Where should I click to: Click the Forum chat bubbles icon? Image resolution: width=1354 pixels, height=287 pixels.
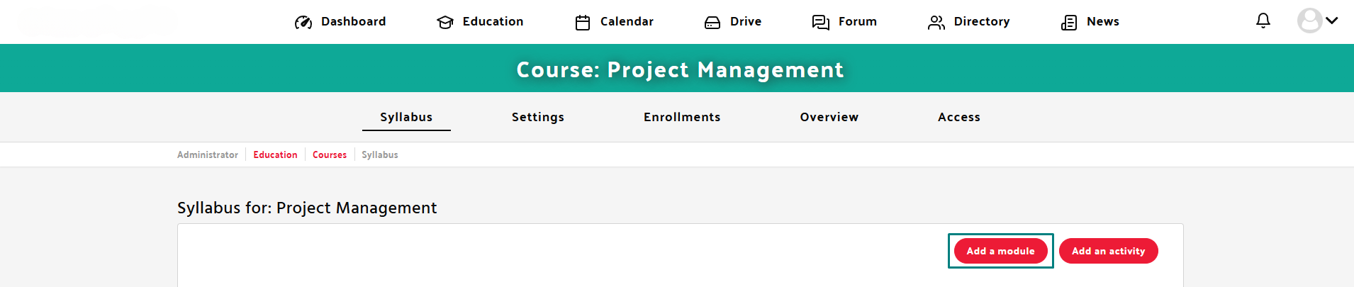click(x=821, y=23)
